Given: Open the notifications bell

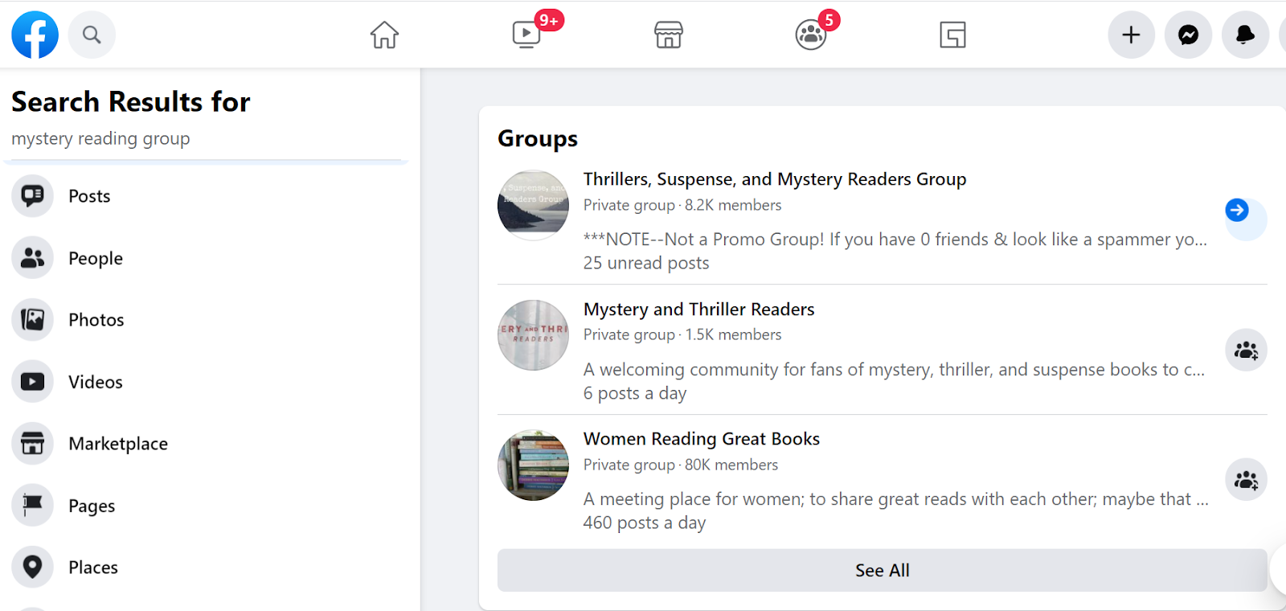Looking at the screenshot, I should click(x=1245, y=35).
